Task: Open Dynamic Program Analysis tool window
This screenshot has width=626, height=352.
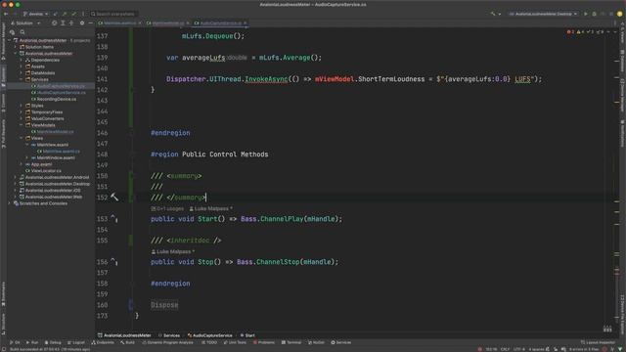Action: point(167,342)
